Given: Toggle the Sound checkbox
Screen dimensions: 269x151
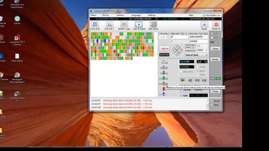Looking at the screenshot, I should 212,101.
